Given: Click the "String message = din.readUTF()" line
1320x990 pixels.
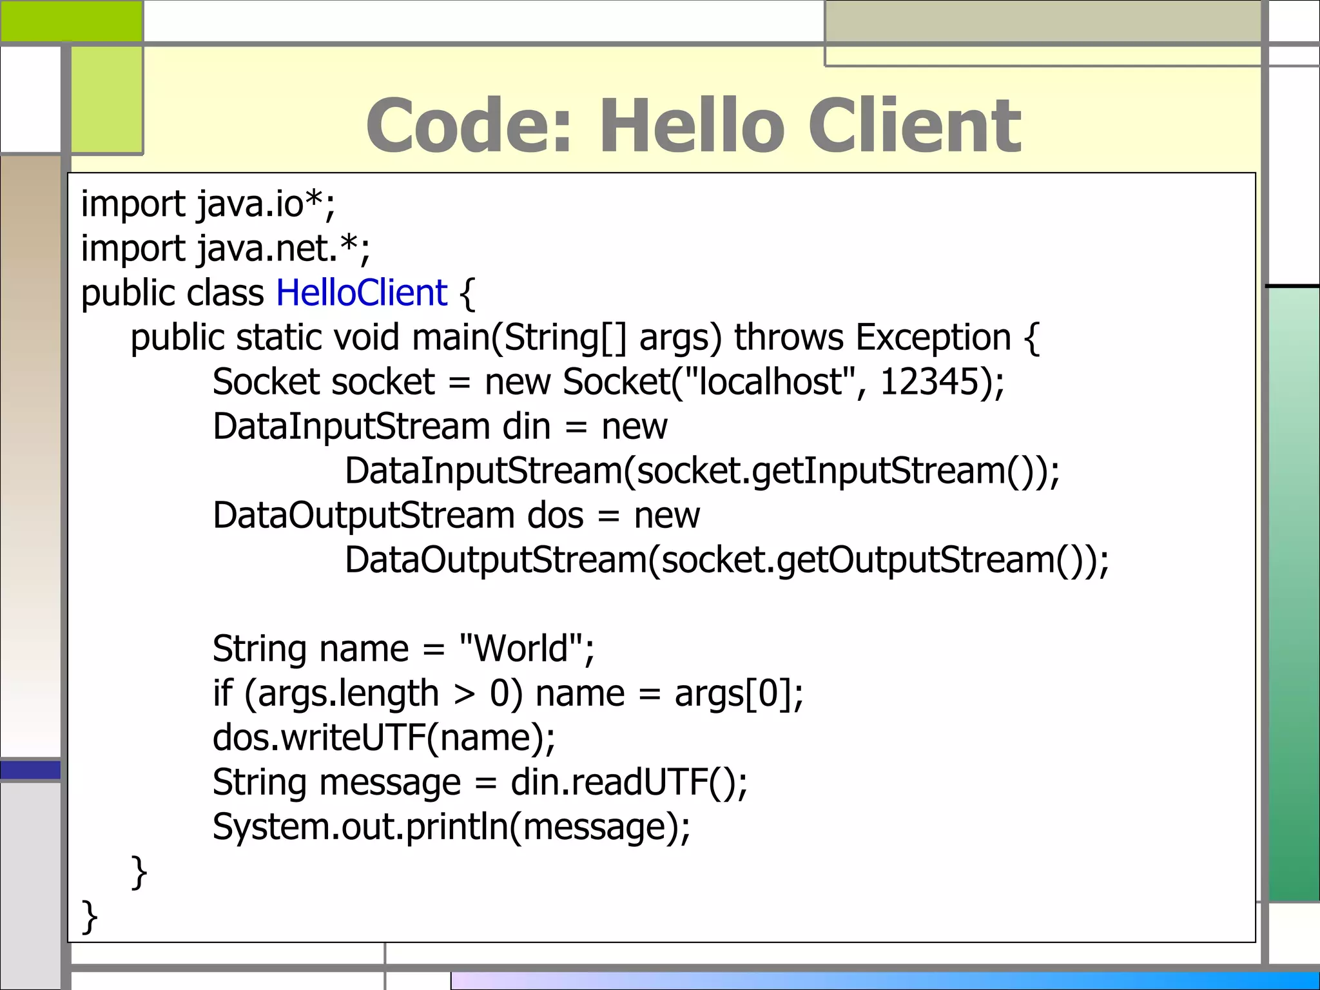Looking at the screenshot, I should [480, 782].
